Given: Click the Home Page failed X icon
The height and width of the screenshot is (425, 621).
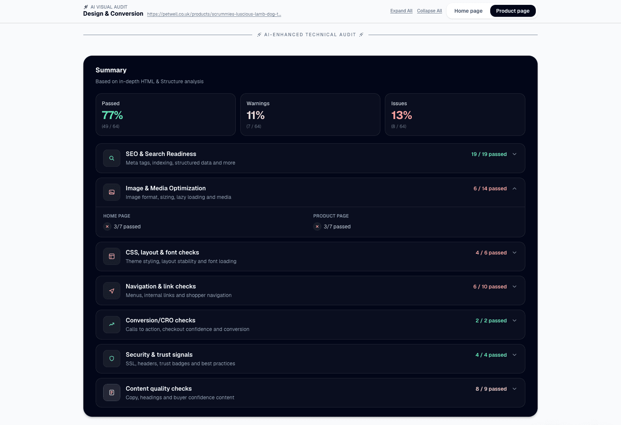Looking at the screenshot, I should click(x=107, y=226).
